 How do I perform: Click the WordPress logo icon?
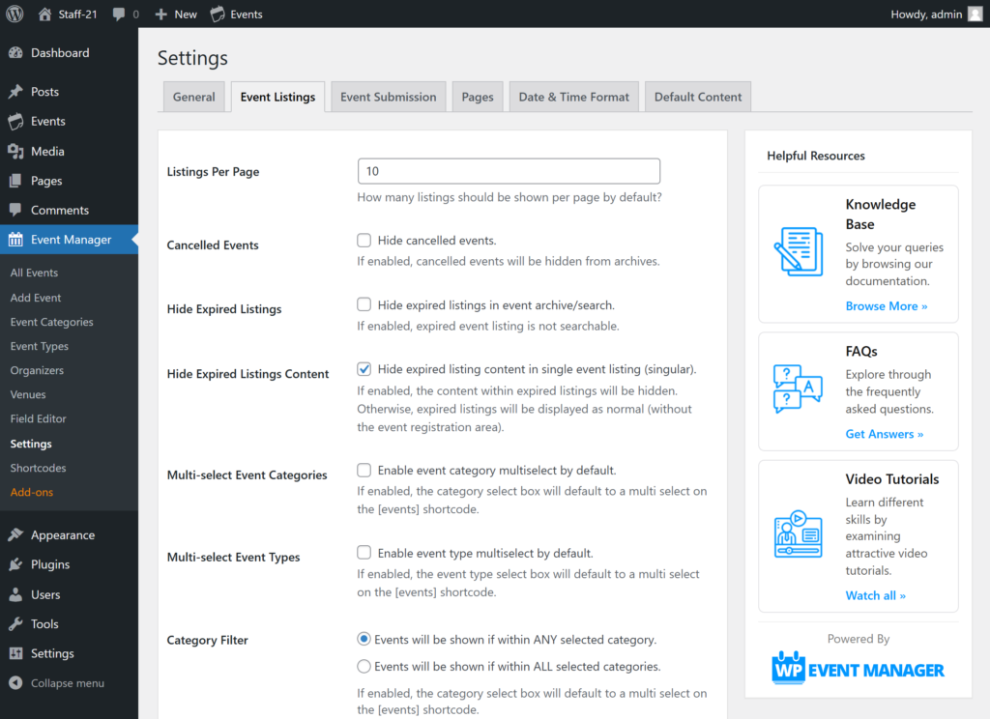point(15,14)
